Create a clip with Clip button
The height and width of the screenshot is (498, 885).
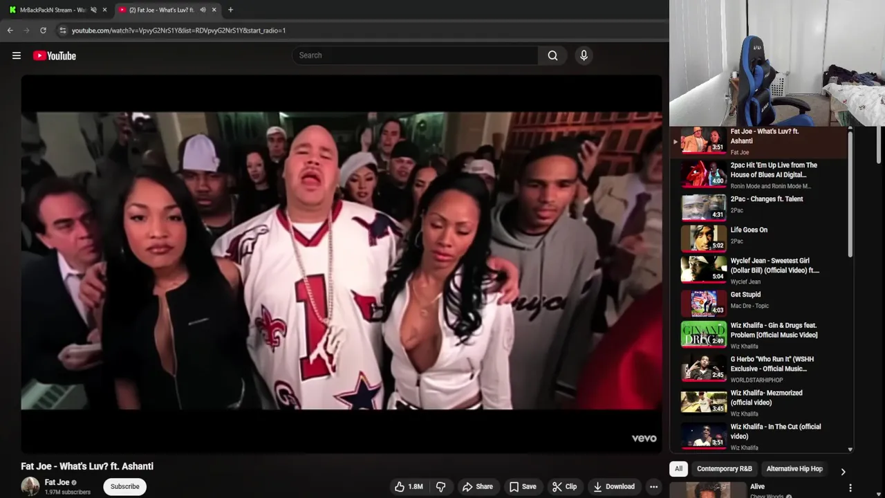(564, 486)
